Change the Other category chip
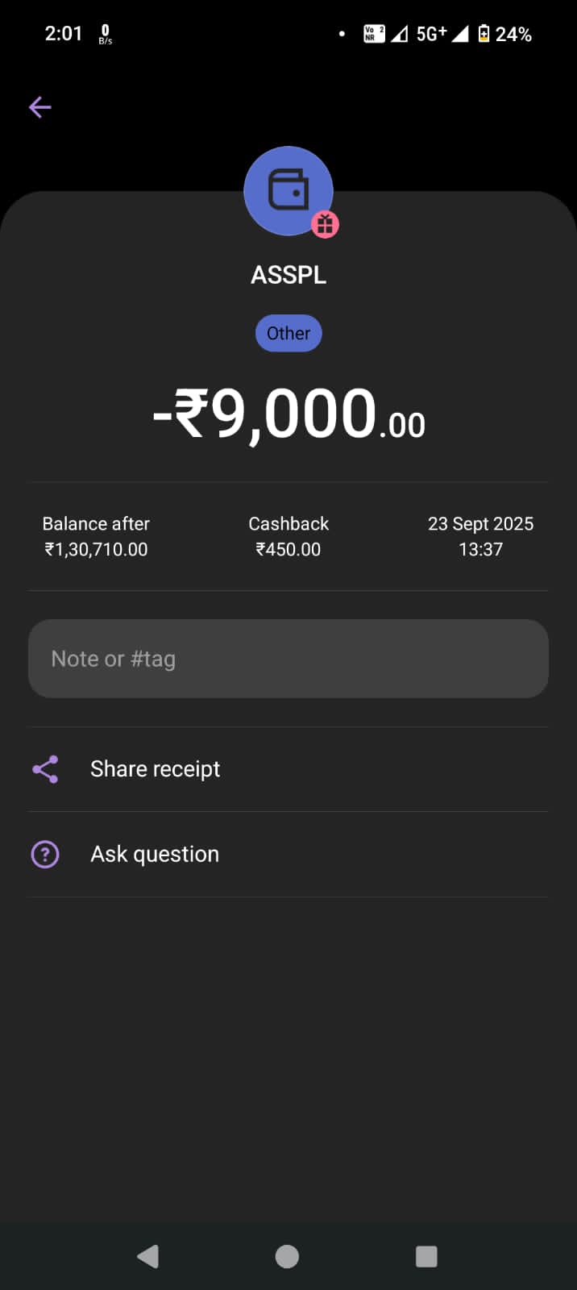Image resolution: width=577 pixels, height=1290 pixels. 288,334
